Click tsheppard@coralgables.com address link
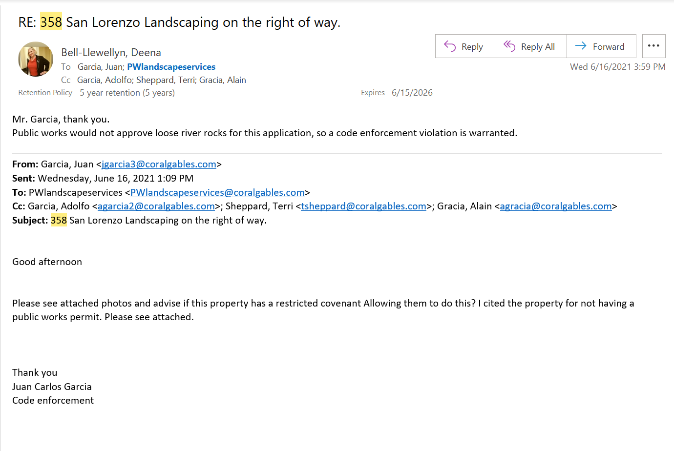This screenshot has height=451, width=674. coord(363,206)
